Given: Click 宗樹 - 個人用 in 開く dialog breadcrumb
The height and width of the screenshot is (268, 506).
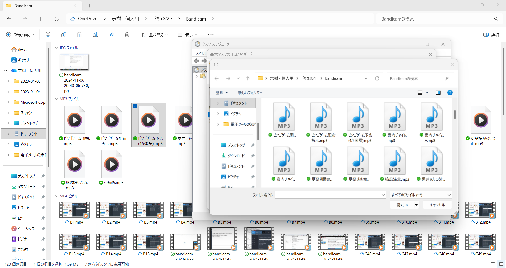Looking at the screenshot, I should click(x=282, y=78).
